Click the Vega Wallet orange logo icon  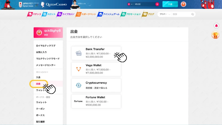(79, 69)
